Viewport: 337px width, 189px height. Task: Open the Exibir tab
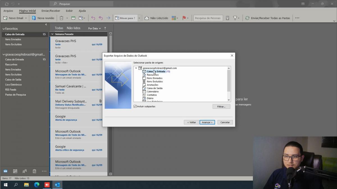coord(69,11)
